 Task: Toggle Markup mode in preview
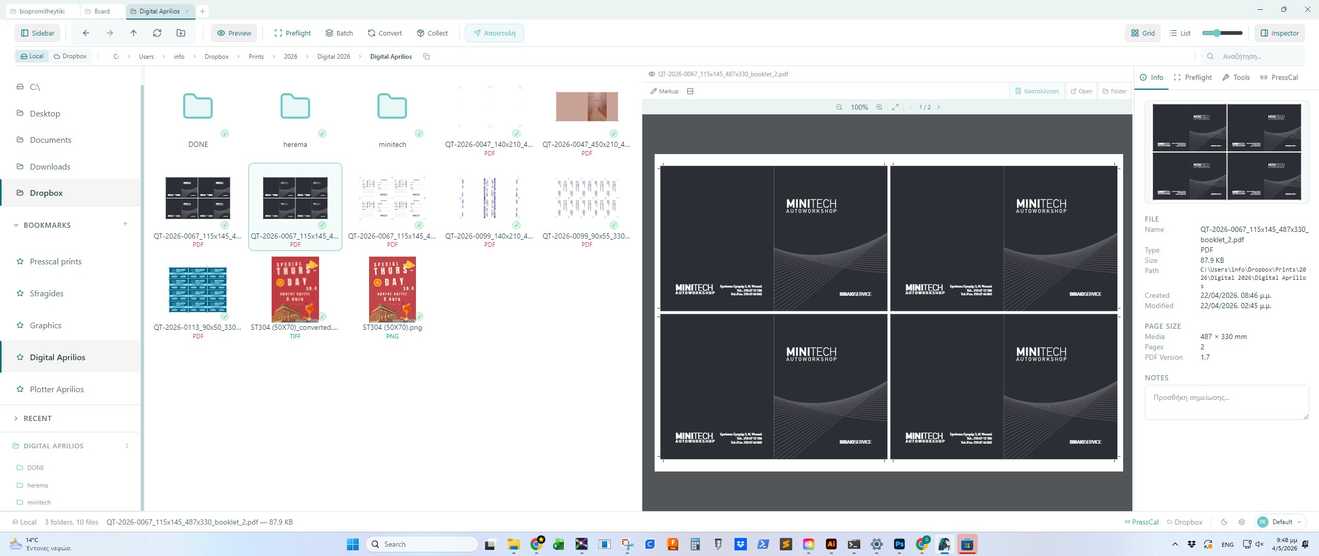[664, 91]
